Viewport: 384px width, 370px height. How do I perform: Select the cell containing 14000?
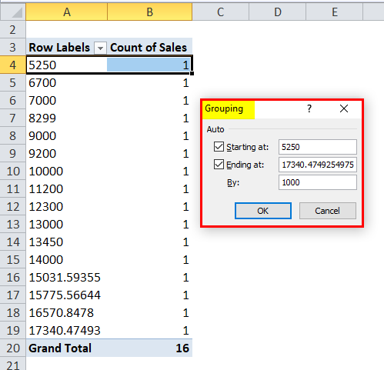pos(67,260)
